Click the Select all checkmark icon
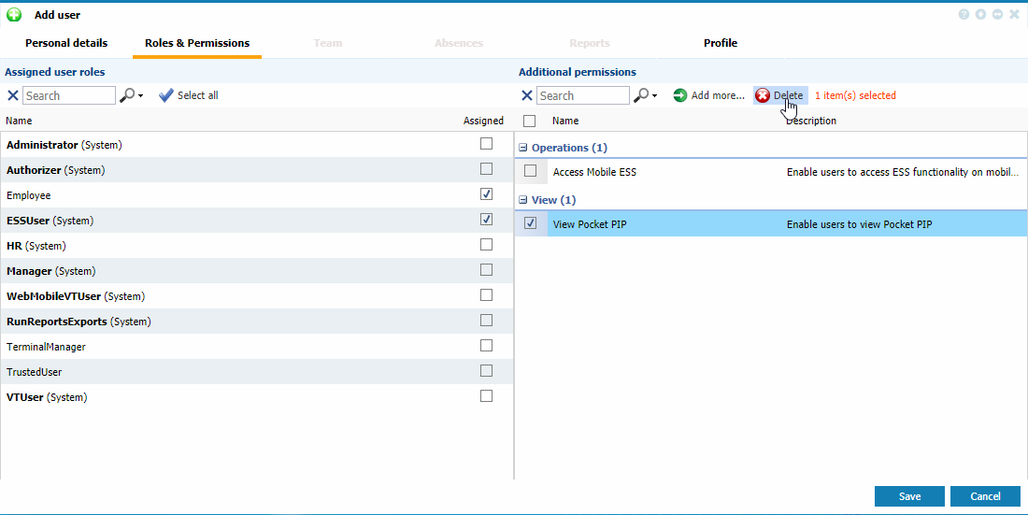1028x515 pixels. click(x=166, y=95)
